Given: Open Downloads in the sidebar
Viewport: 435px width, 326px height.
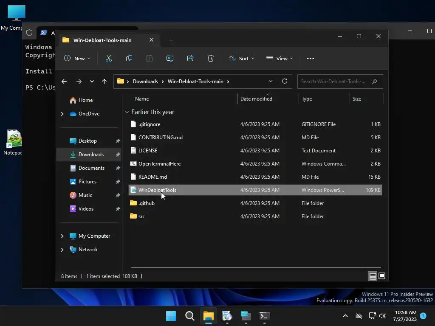Looking at the screenshot, I should tap(89, 155).
